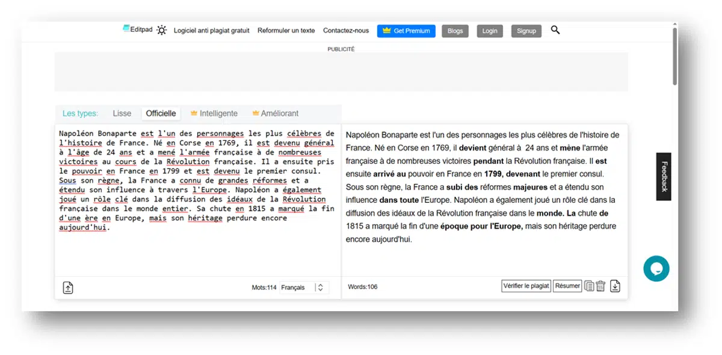Delete text with the trash icon

(x=600, y=286)
